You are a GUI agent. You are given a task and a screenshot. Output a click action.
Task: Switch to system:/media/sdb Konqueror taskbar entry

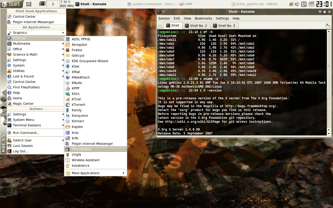(x=152, y=4)
